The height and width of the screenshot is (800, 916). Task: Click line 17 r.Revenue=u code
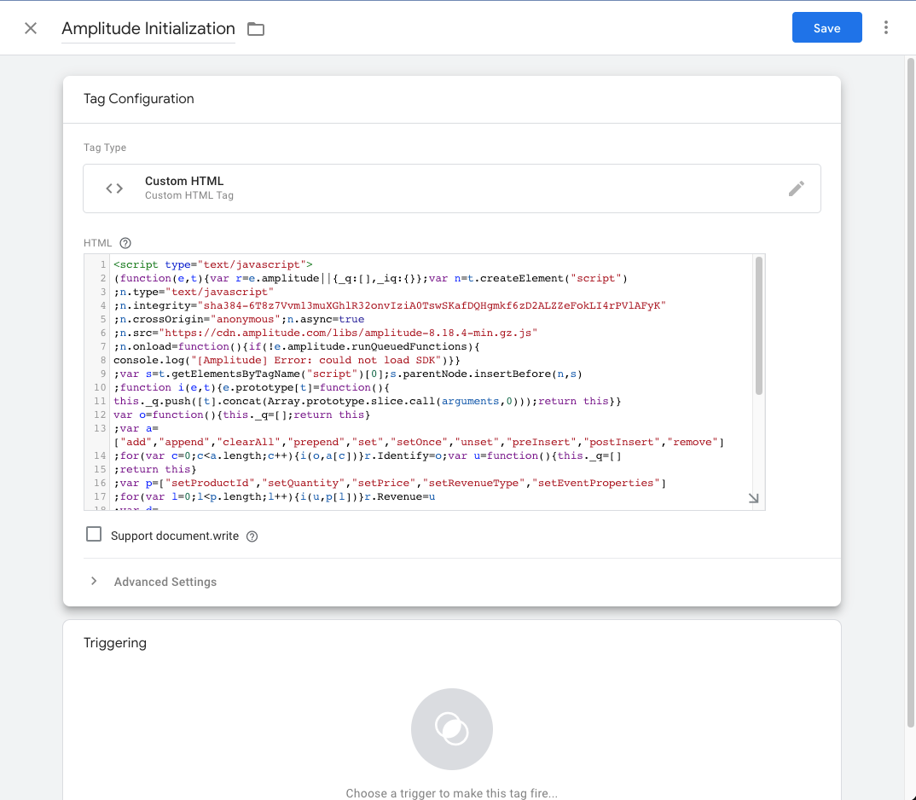pos(275,496)
